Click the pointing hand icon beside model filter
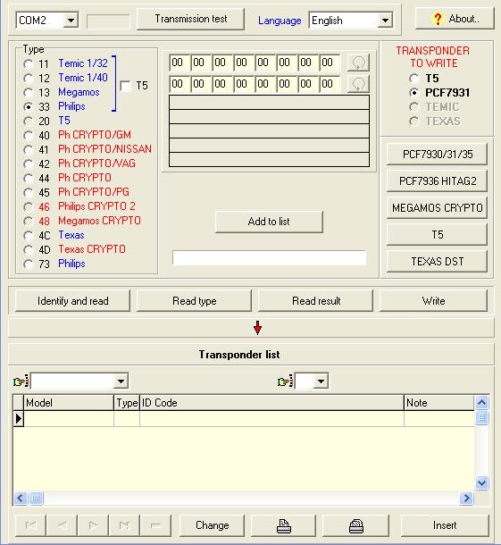Viewport: 501px width, 545px height. (x=21, y=381)
